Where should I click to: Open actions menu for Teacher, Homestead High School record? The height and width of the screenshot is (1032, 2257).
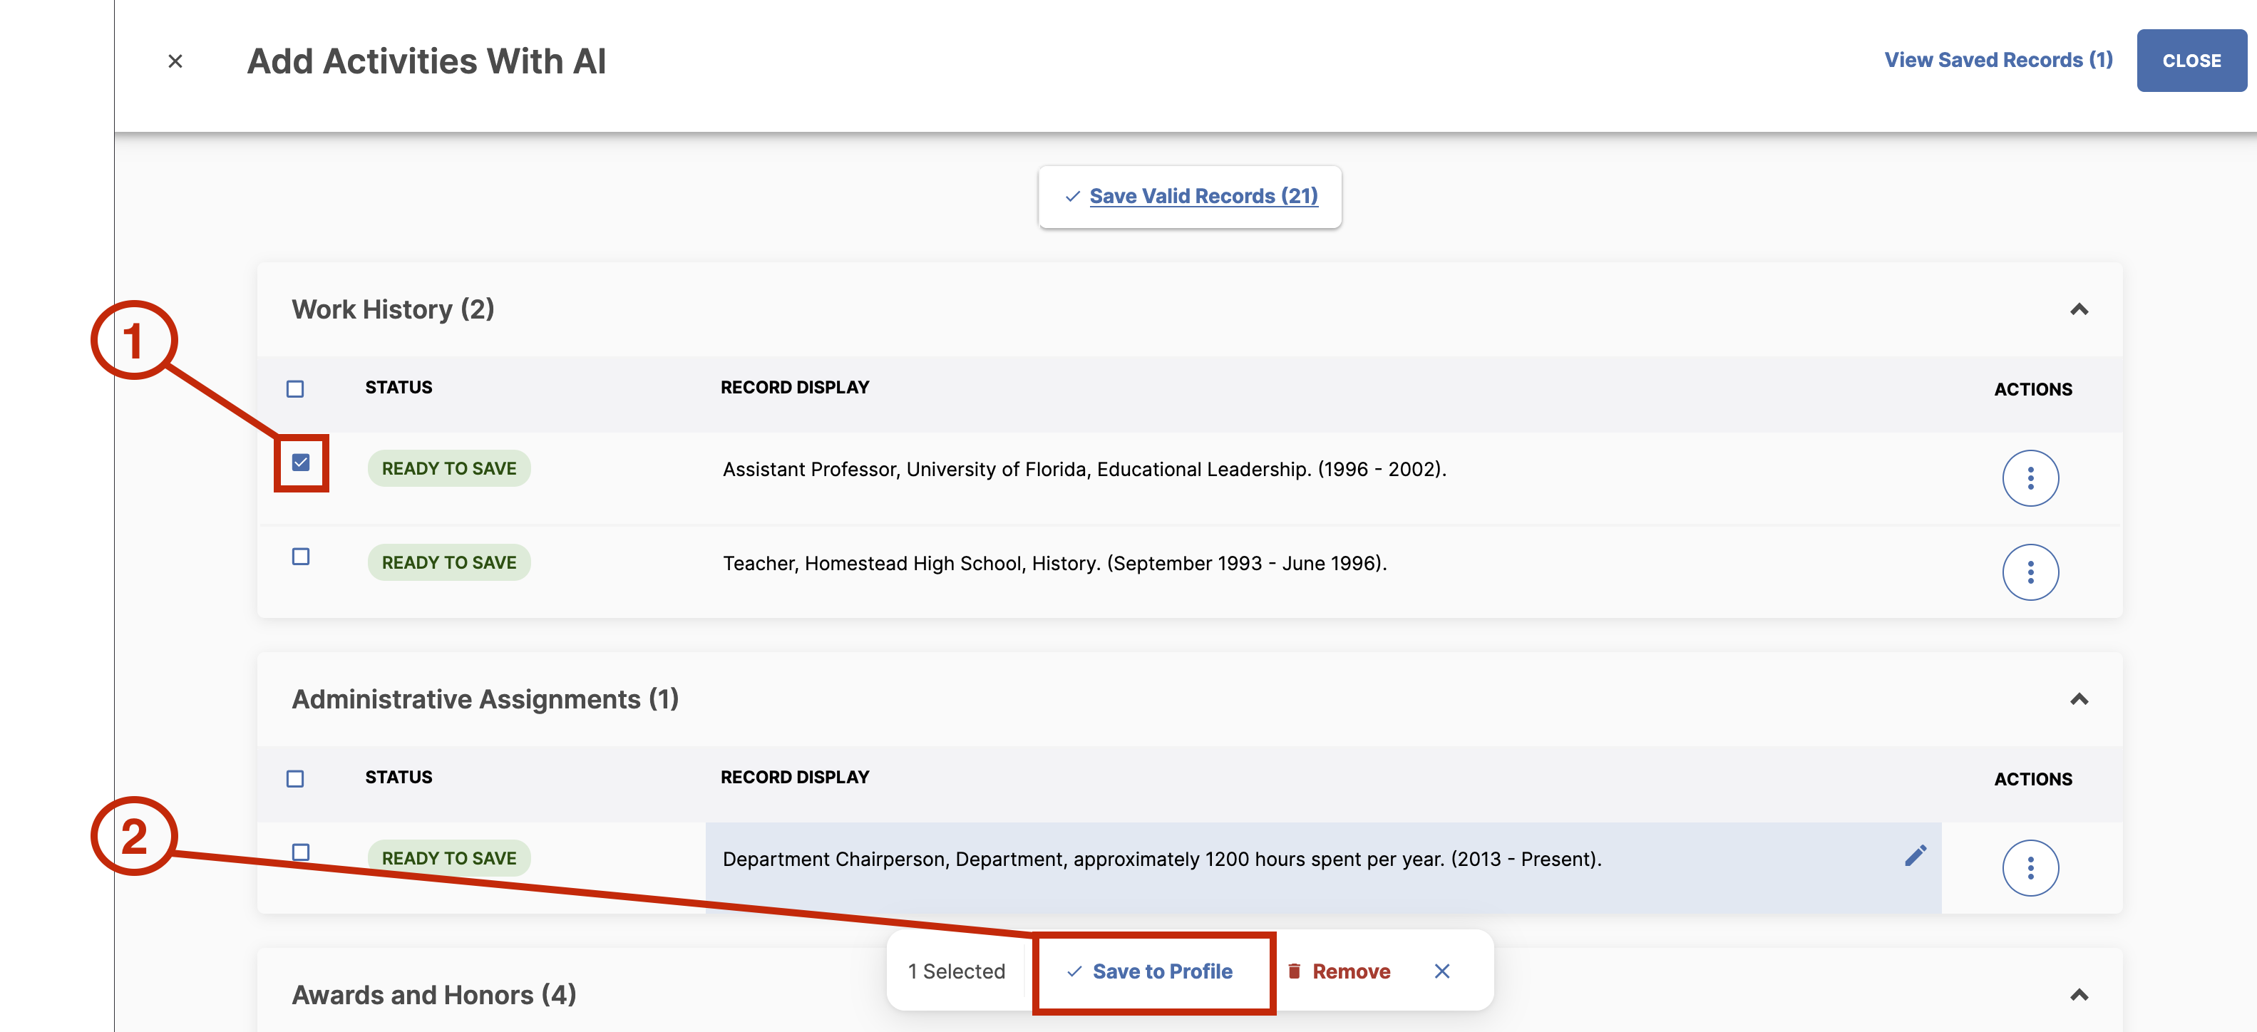click(2030, 572)
